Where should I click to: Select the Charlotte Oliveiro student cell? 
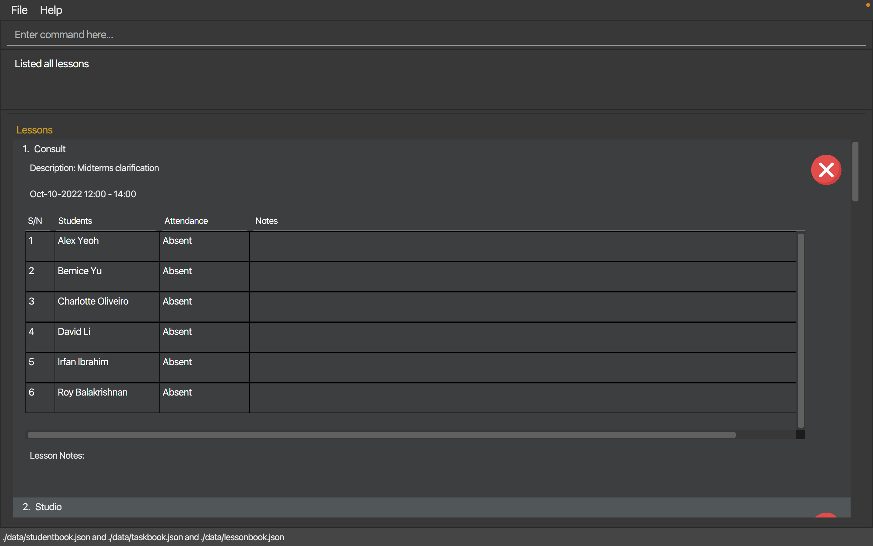coord(107,307)
